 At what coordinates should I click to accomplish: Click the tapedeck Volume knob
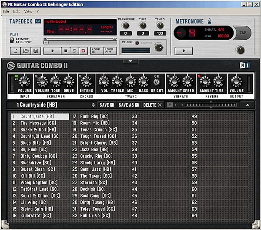click(x=159, y=47)
